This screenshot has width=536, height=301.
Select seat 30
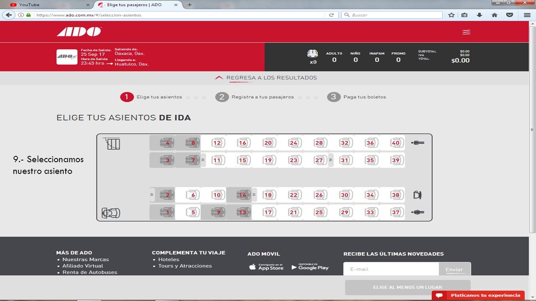(x=345, y=195)
